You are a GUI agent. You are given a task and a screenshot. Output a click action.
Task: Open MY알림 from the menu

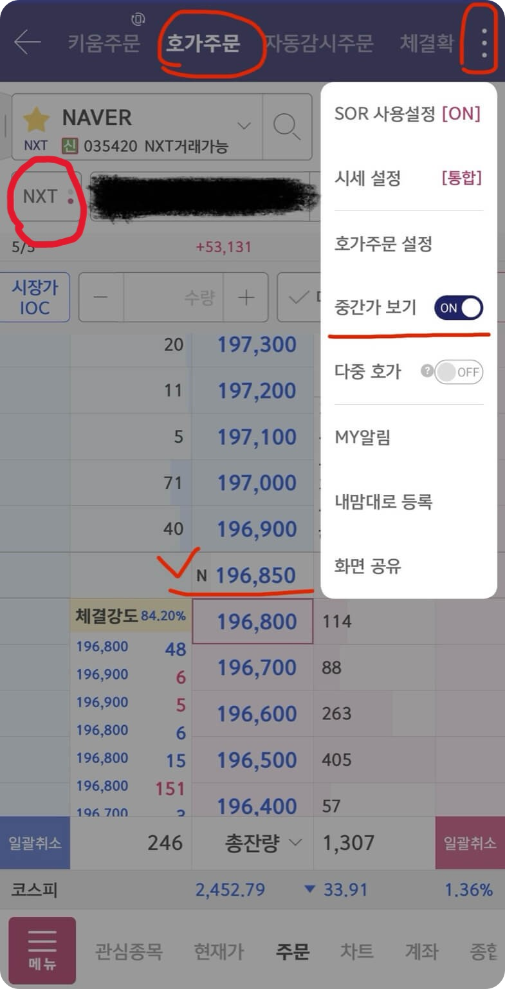pos(363,437)
